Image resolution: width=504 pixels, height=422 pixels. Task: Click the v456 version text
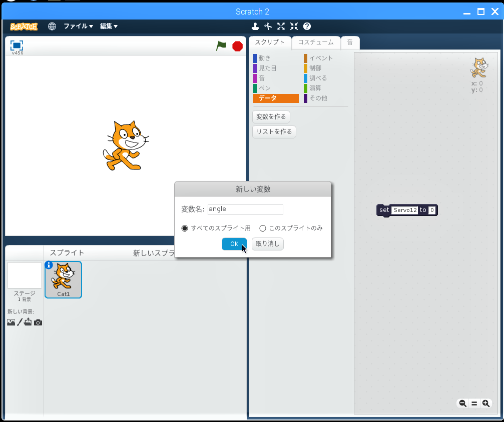pos(18,53)
